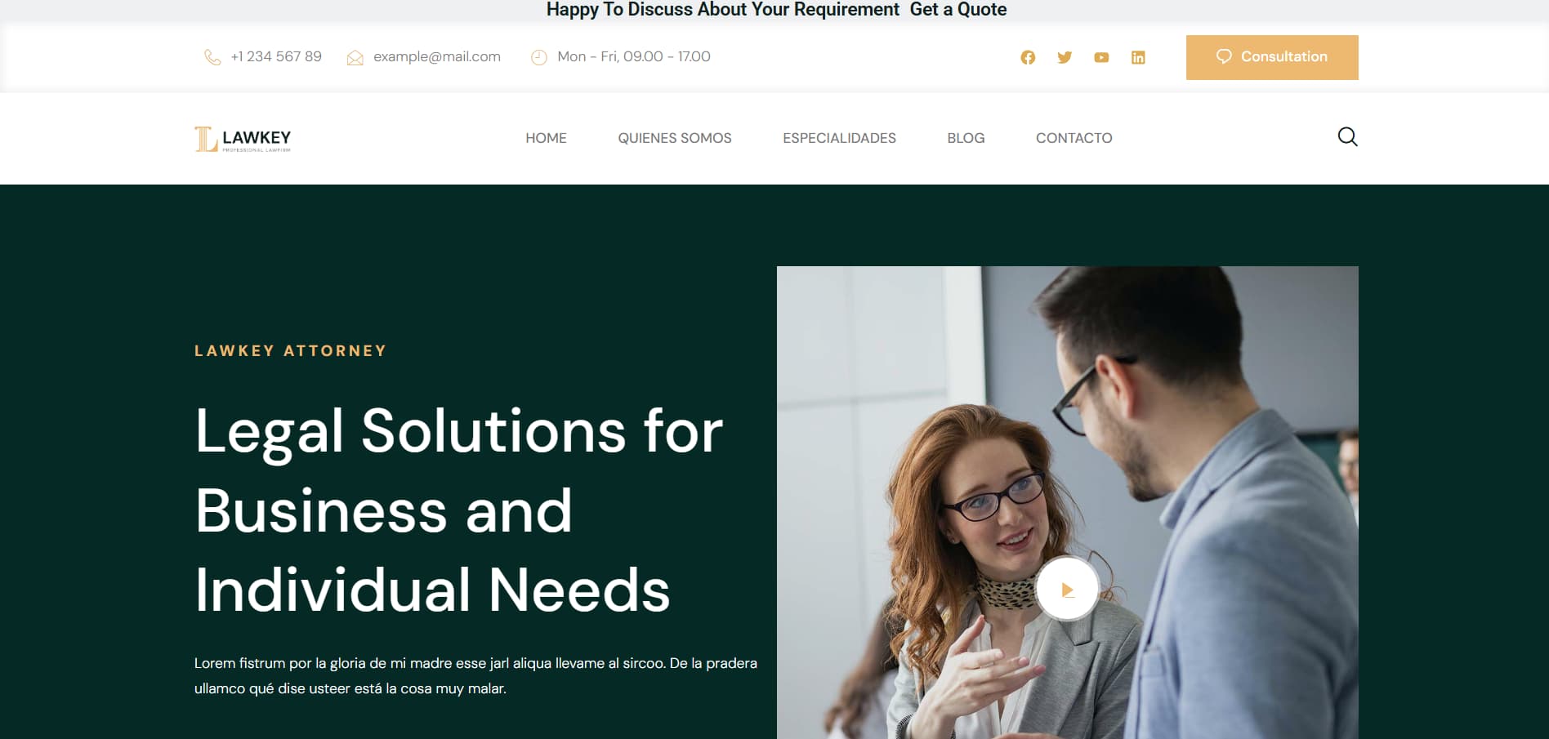Viewport: 1549px width, 739px height.
Task: Navigate to the Blog page
Action: tap(966, 138)
